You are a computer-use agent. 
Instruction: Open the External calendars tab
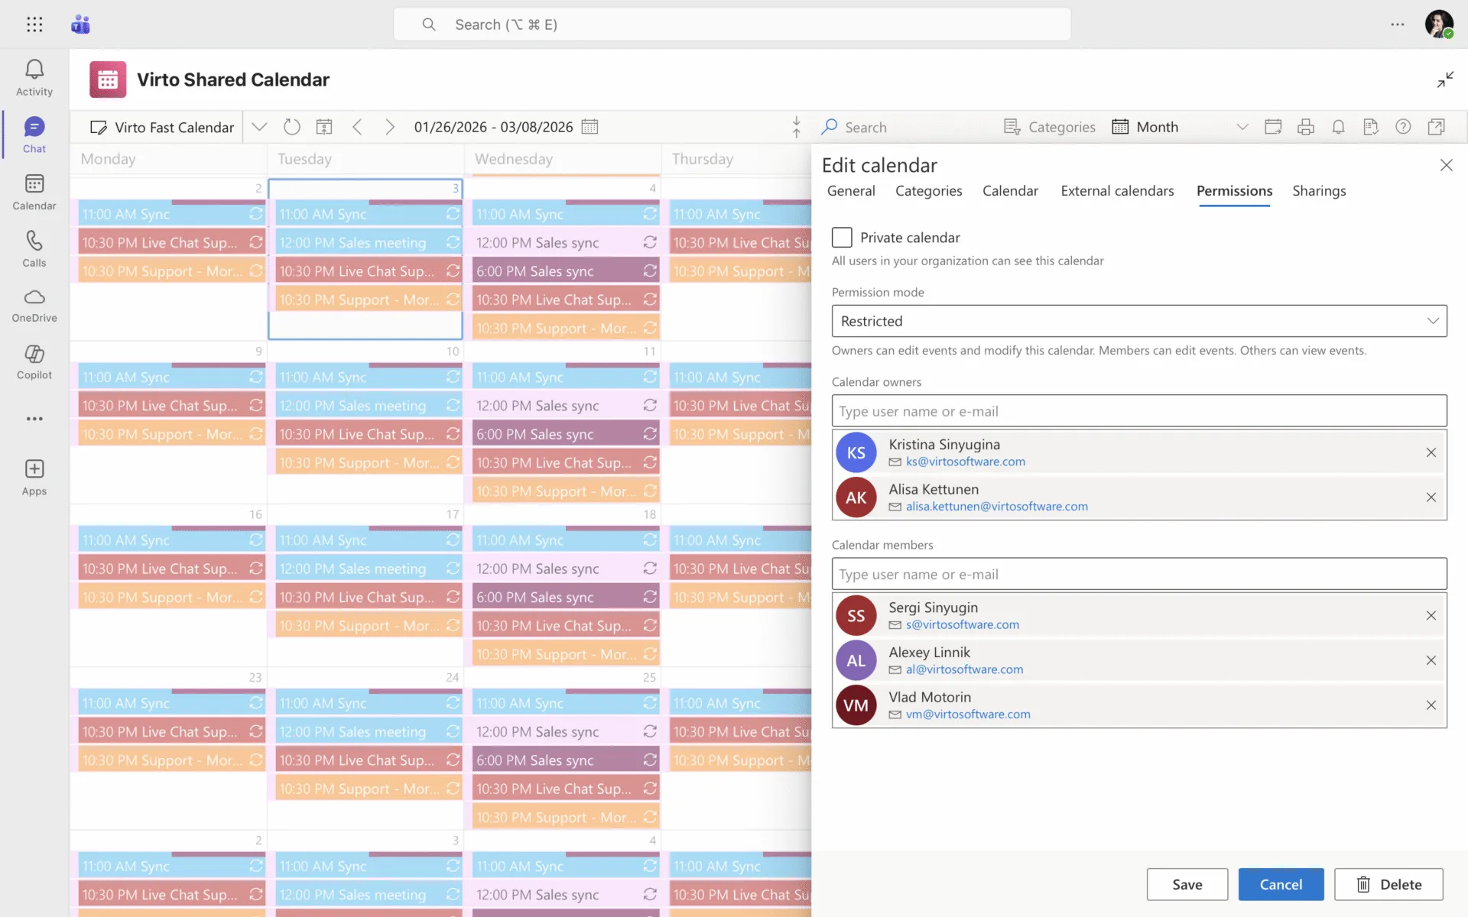[1117, 191]
